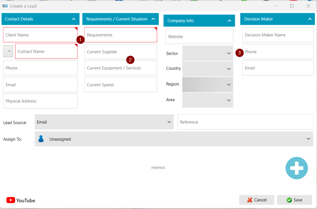The image size is (317, 209).
Task: Click into the Client Name field
Action: [x=40, y=35]
